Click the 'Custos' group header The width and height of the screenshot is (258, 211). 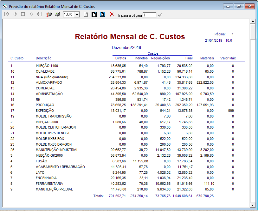tap(153, 53)
